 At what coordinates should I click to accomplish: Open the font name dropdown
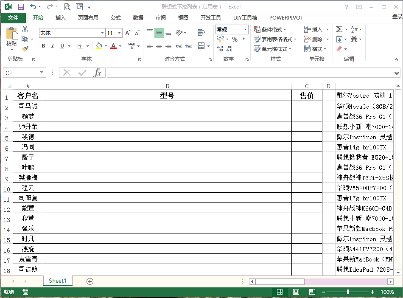click(x=102, y=33)
